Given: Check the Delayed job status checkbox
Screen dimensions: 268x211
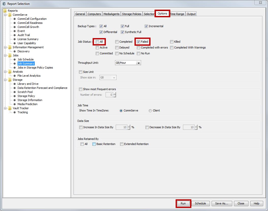Looking at the screenshot, I should (x=117, y=48).
